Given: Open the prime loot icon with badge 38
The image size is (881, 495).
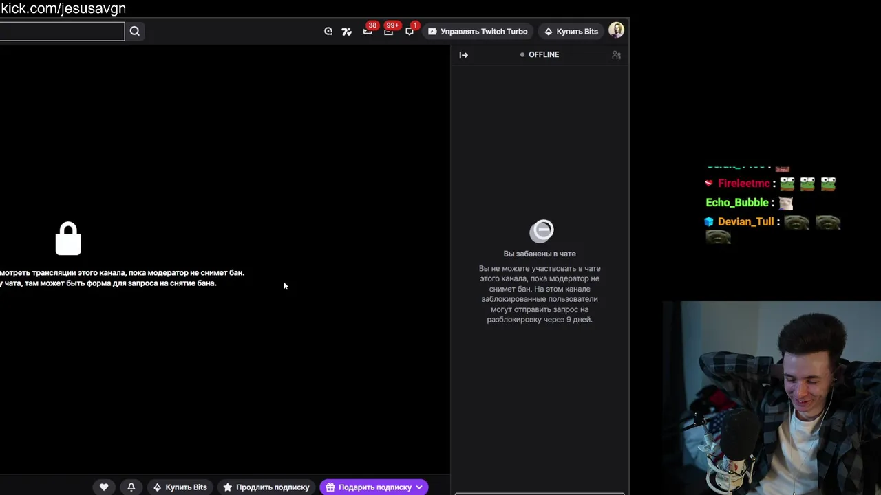Looking at the screenshot, I should 368,31.
